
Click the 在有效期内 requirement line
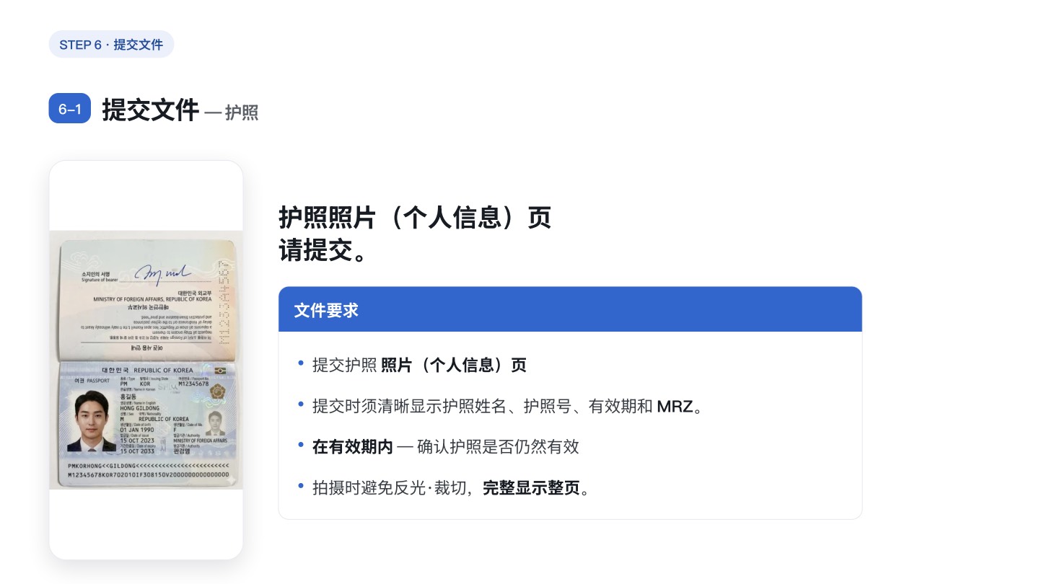(x=445, y=447)
